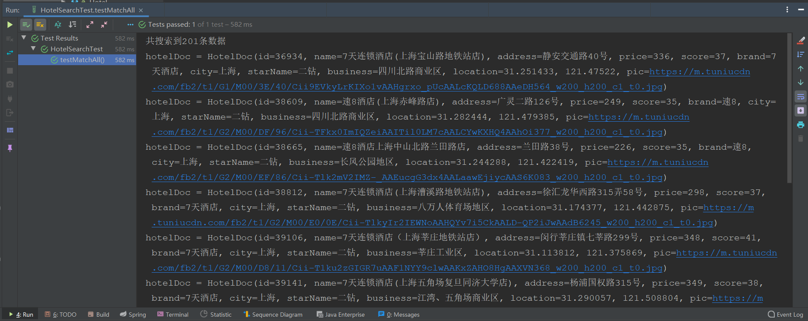Image resolution: width=808 pixels, height=321 pixels.
Task: Collapse all test tree nodes
Action: coord(104,25)
